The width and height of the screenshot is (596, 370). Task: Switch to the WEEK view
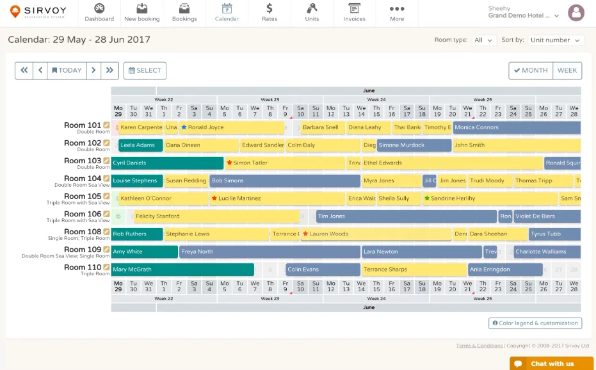pos(567,70)
